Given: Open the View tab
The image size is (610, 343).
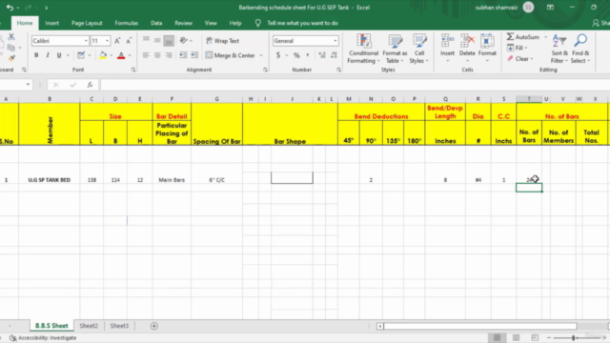Looking at the screenshot, I should click(x=211, y=23).
